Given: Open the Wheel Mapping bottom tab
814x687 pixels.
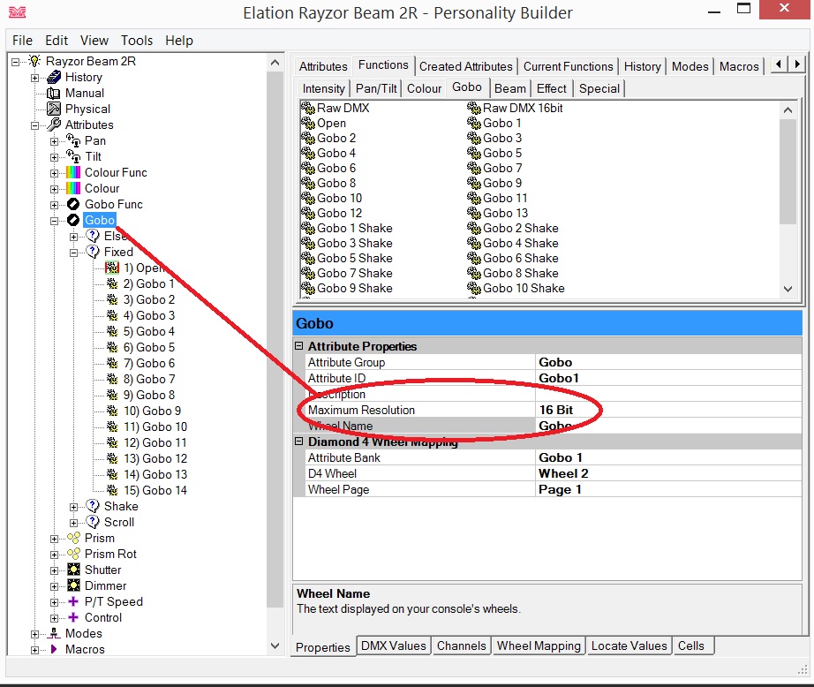Looking at the screenshot, I should 539,646.
